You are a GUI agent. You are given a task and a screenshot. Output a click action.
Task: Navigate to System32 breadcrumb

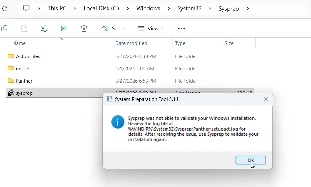(190, 8)
